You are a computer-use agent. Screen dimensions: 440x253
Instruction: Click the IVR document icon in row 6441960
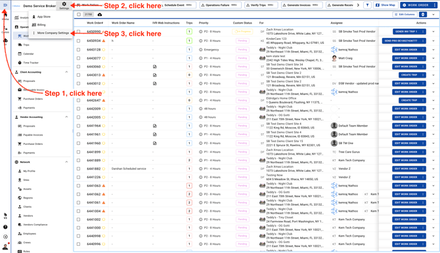click(154, 143)
